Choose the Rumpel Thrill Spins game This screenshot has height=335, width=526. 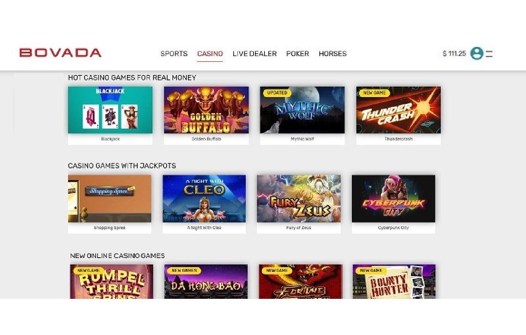click(111, 282)
